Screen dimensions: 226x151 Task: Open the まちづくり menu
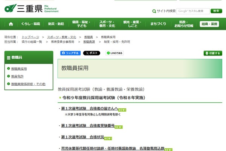[158, 24]
